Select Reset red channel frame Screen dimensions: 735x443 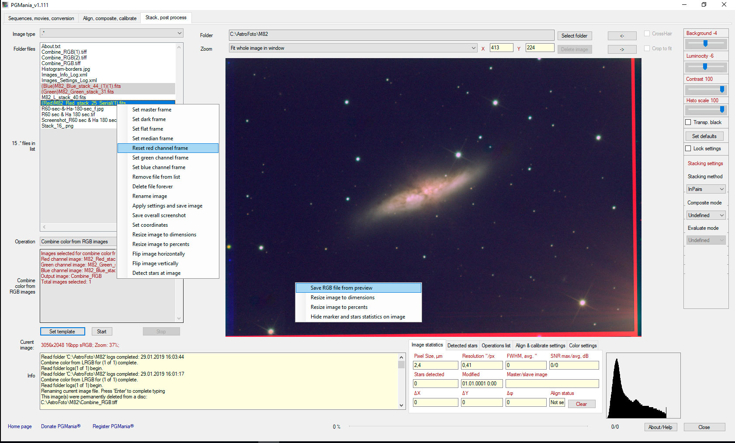tap(168, 148)
